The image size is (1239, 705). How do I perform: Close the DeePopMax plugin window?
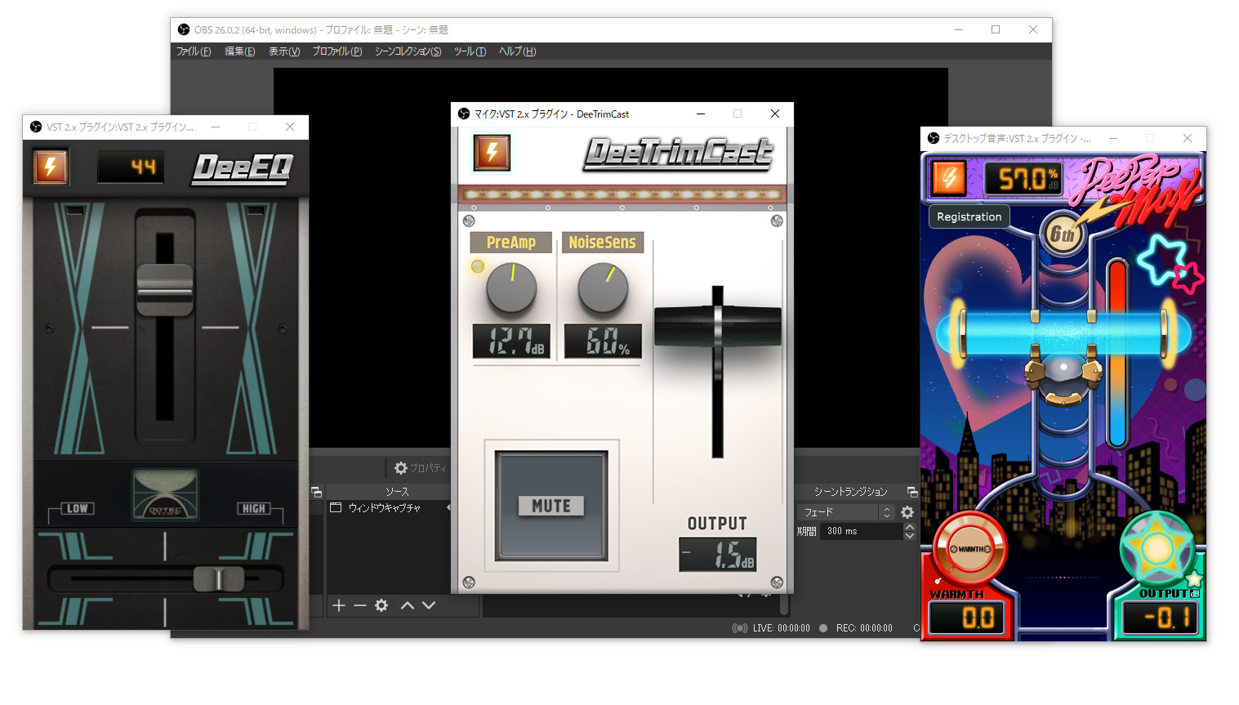(1188, 138)
